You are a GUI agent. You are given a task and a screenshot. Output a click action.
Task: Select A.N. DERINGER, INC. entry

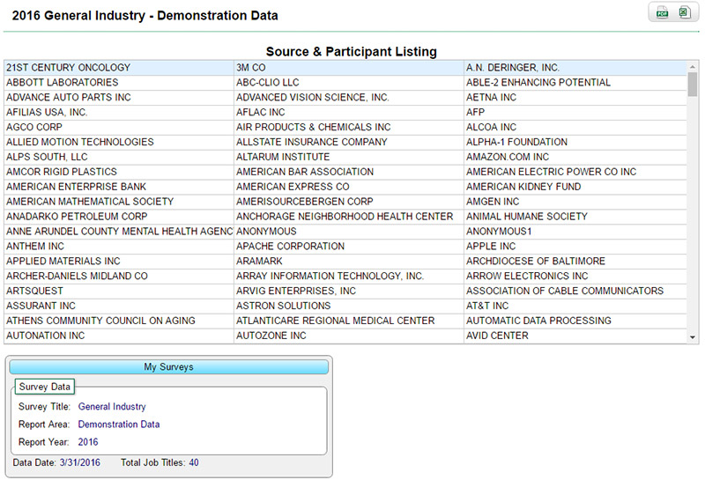575,68
